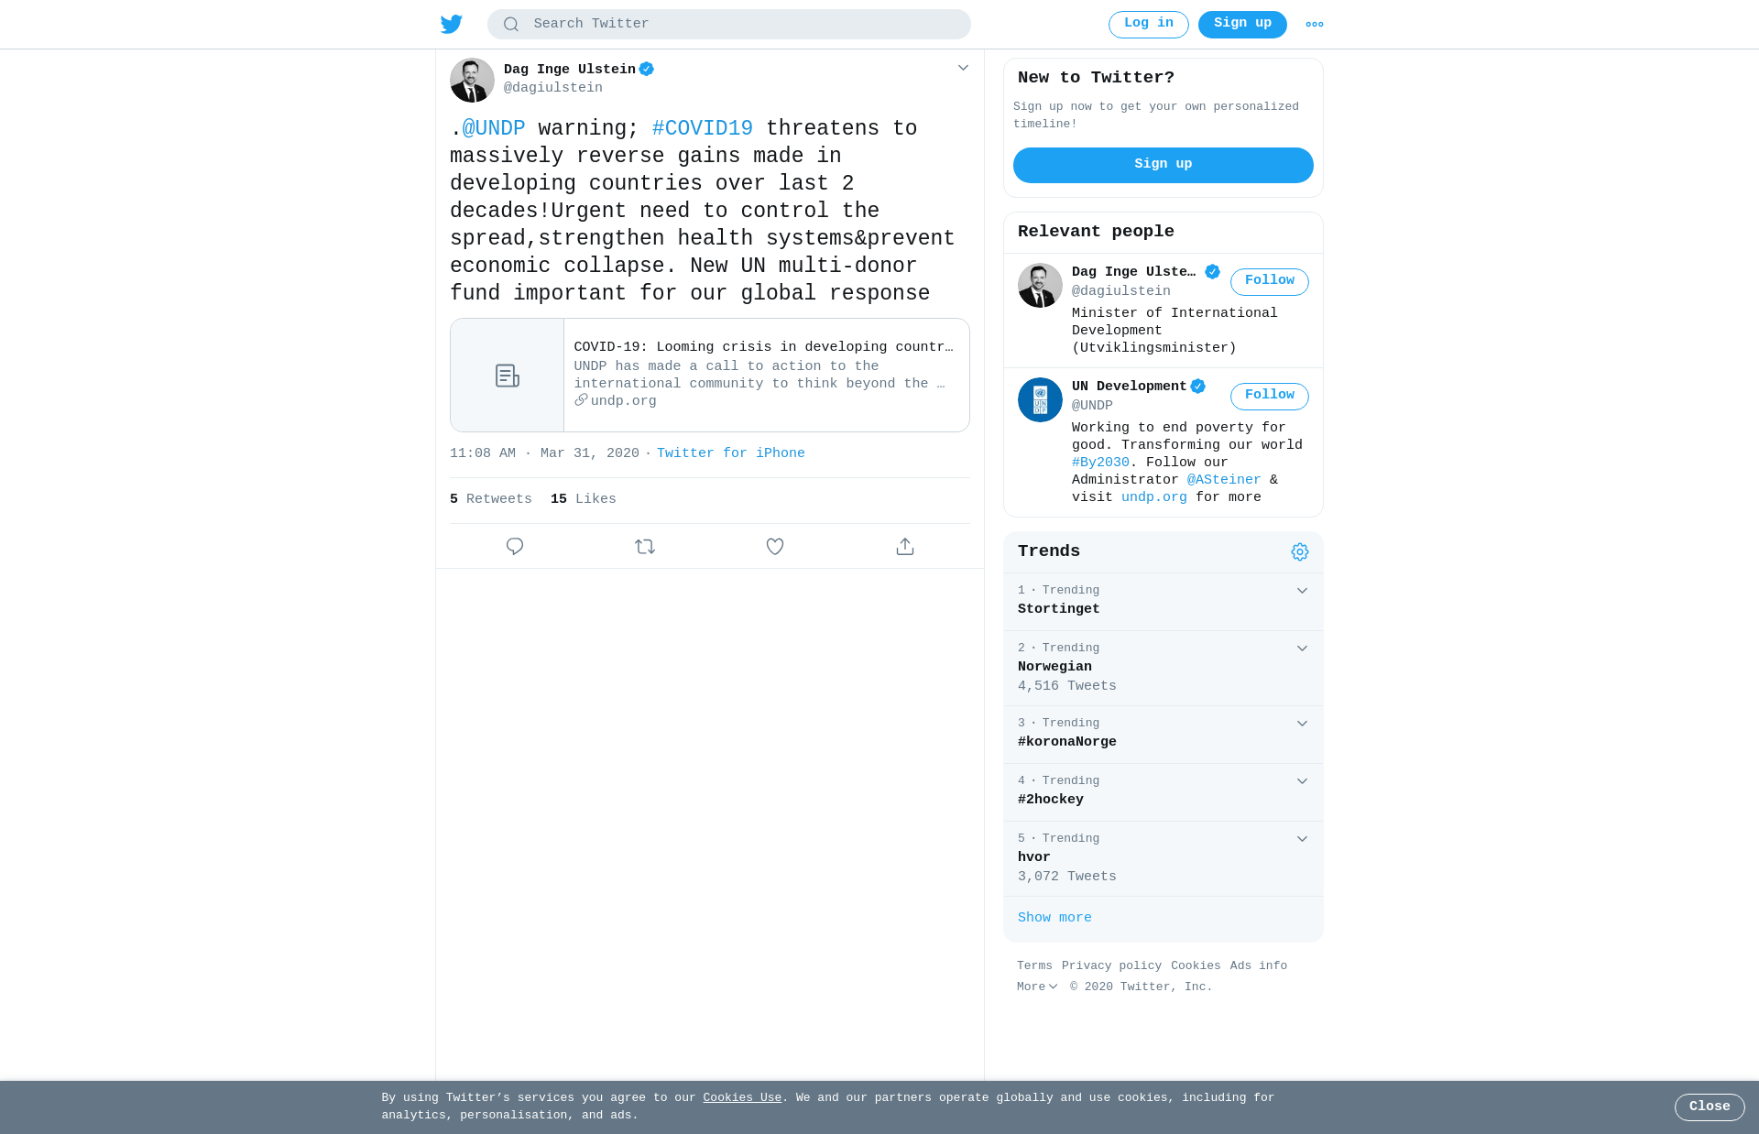Retweet Dag Inge Ulstein's tweet
This screenshot has height=1134, width=1759.
point(645,547)
